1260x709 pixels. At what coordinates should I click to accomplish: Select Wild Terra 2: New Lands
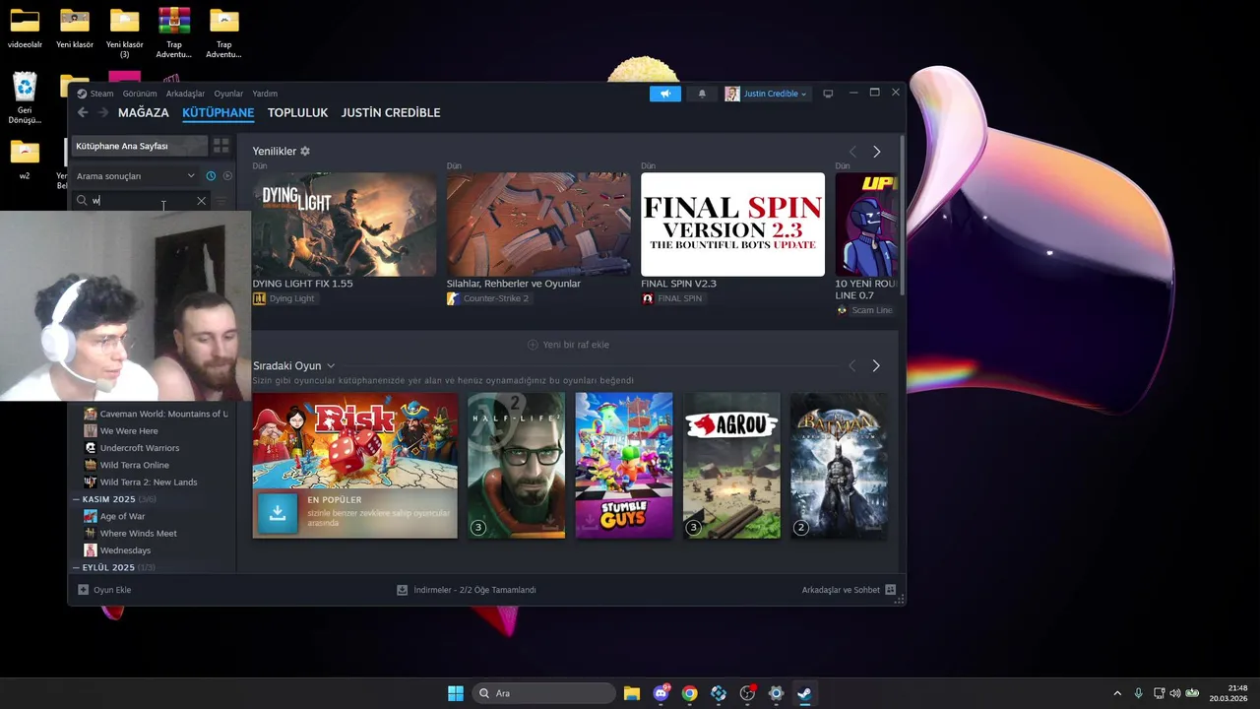coord(148,483)
